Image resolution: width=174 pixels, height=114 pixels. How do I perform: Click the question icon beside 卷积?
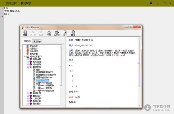pos(35,70)
